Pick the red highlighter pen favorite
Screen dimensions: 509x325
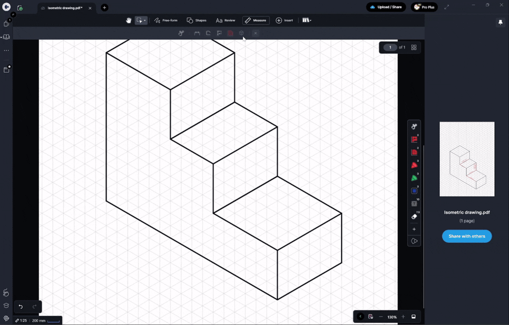click(x=414, y=165)
